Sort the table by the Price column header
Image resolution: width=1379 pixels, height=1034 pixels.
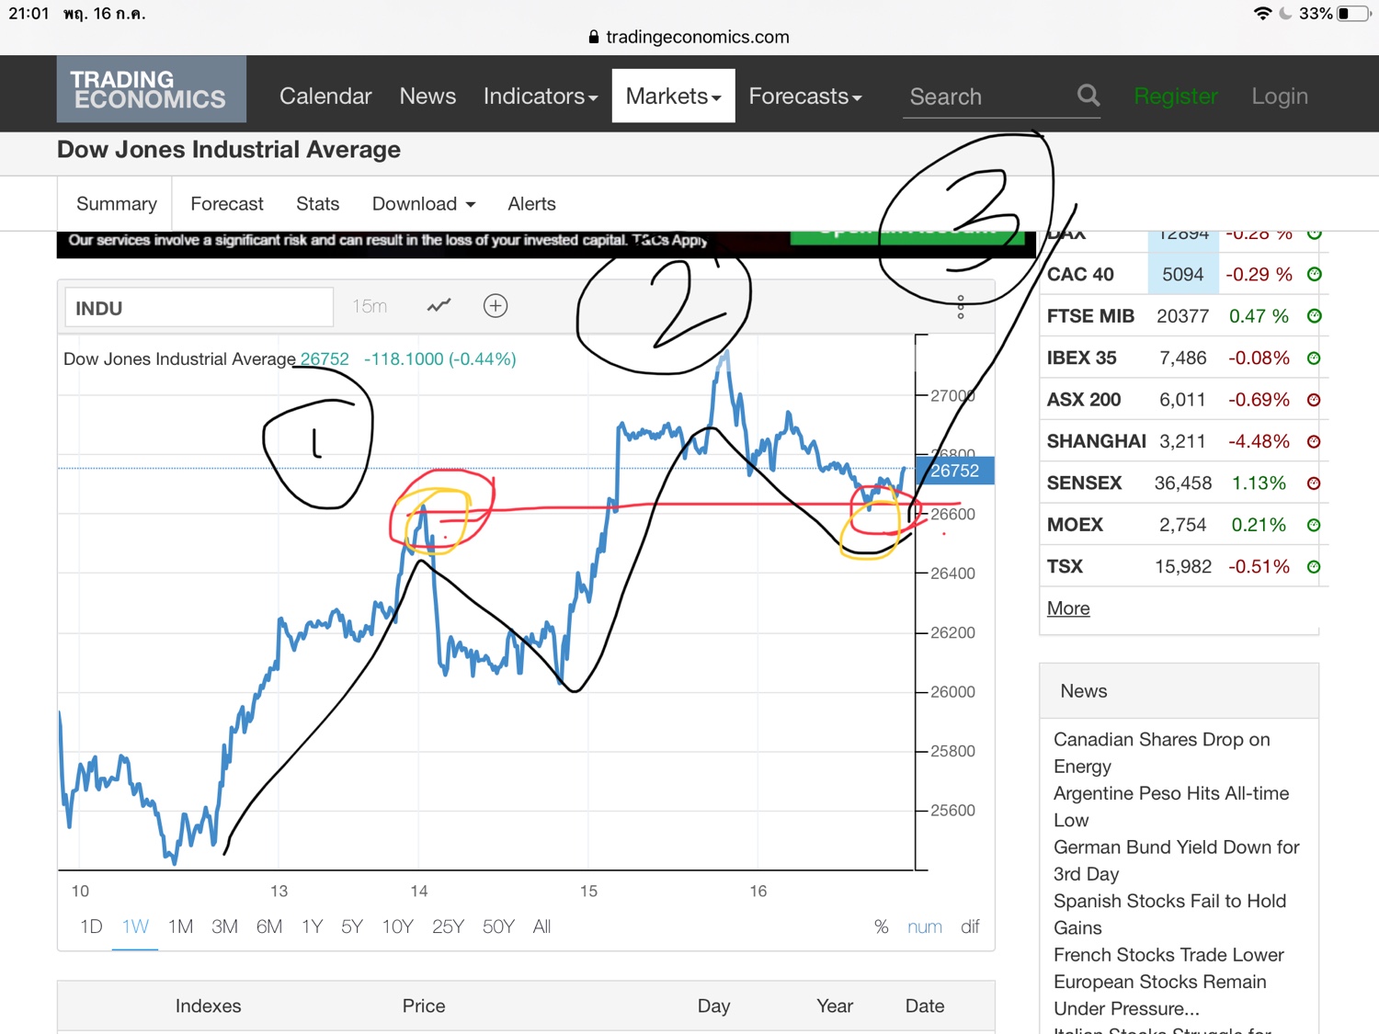(x=424, y=1006)
